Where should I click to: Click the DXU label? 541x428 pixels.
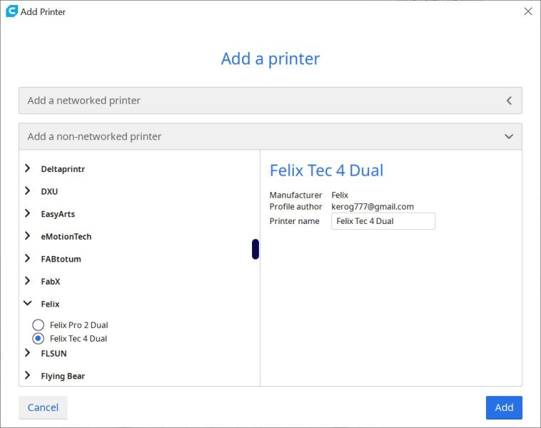[x=49, y=191]
